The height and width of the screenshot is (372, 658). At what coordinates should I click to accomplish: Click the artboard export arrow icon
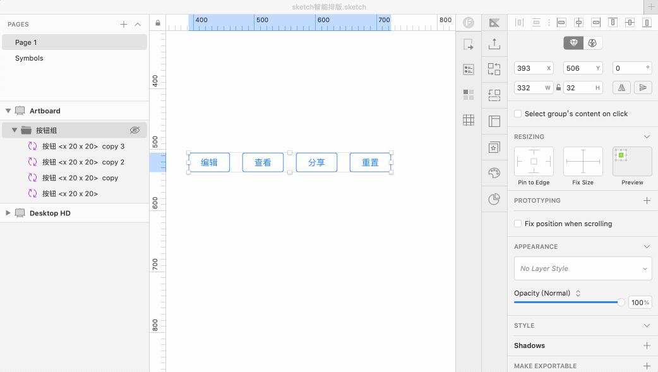(469, 44)
